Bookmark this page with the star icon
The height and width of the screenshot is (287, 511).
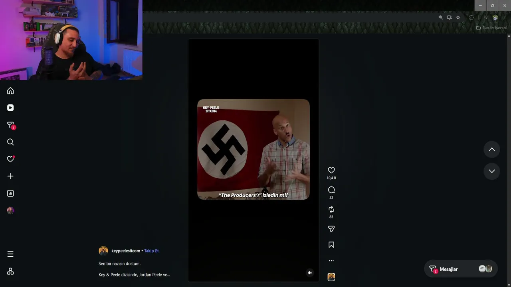click(x=458, y=18)
